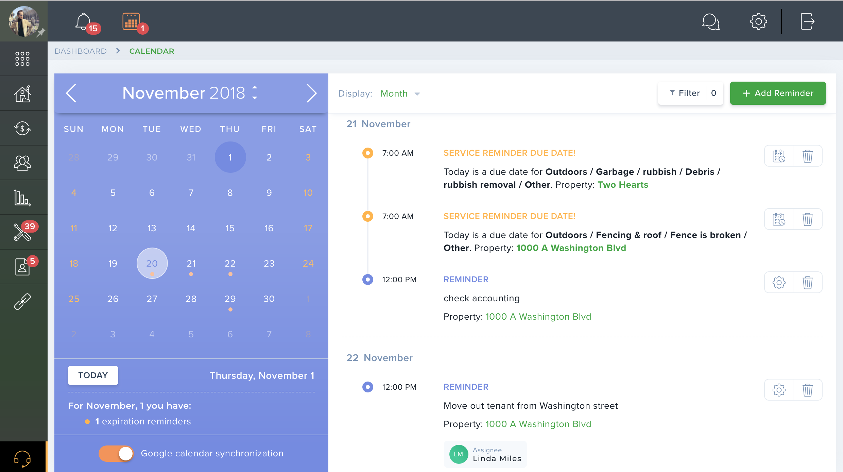843x472 pixels.
Task: Click the DASHBOARD breadcrumb menu item
Action: coord(81,51)
